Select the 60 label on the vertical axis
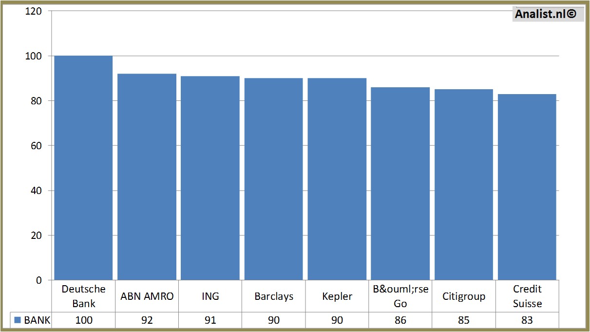 click(36, 146)
